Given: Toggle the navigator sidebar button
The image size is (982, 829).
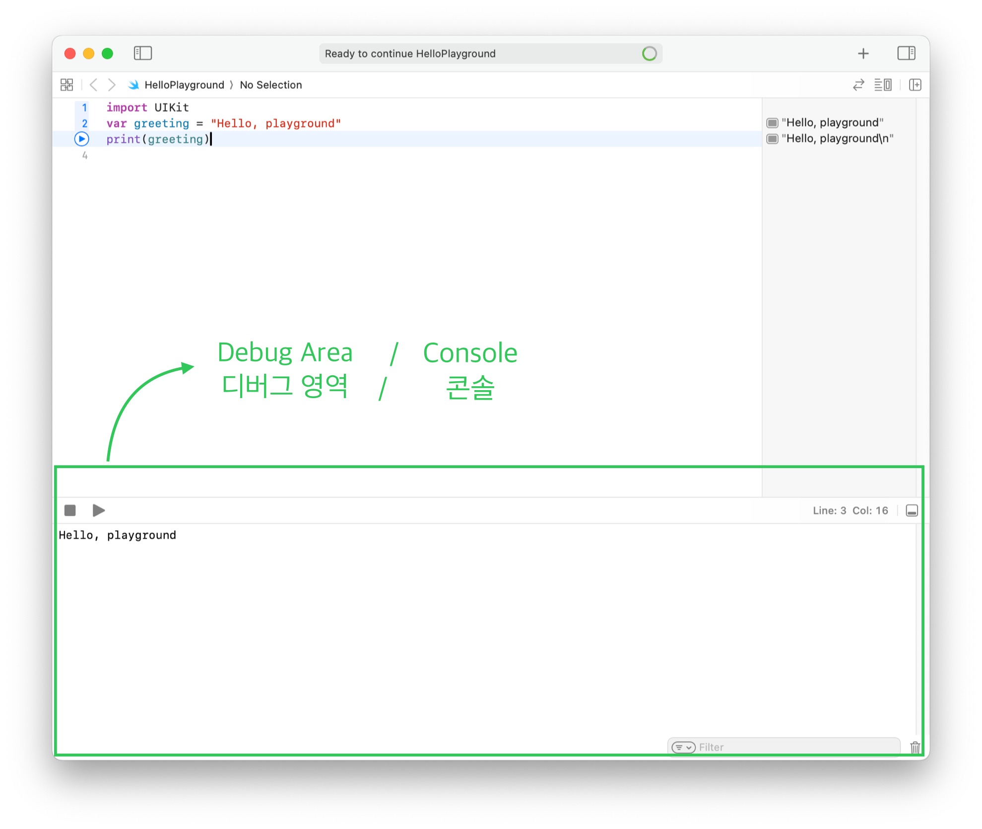Looking at the screenshot, I should click(142, 53).
